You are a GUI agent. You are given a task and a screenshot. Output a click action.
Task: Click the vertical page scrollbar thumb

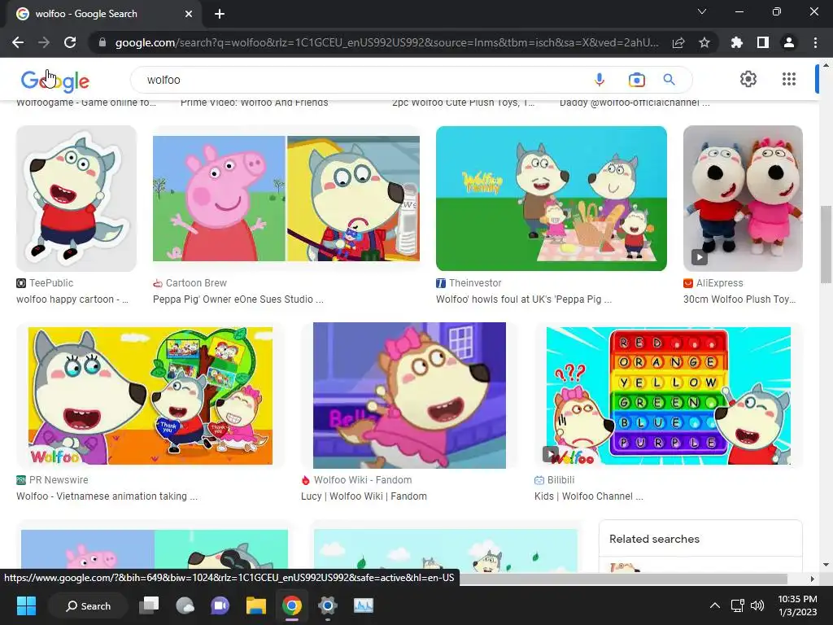(826, 244)
